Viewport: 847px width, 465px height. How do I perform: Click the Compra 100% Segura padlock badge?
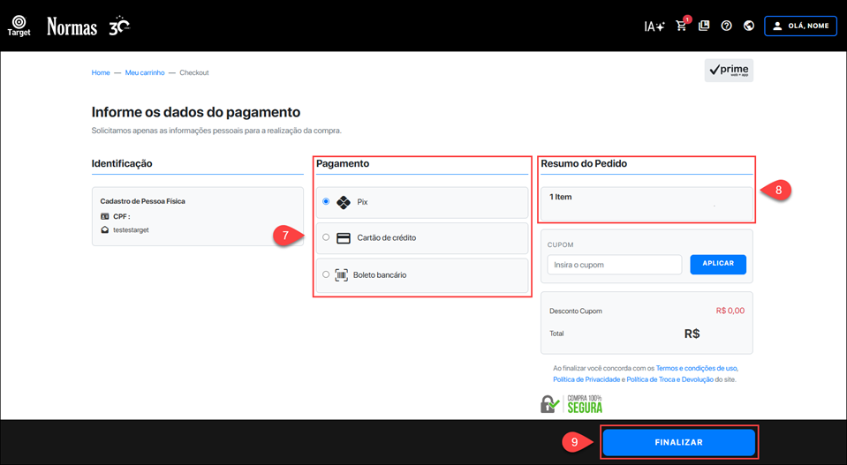point(571,404)
